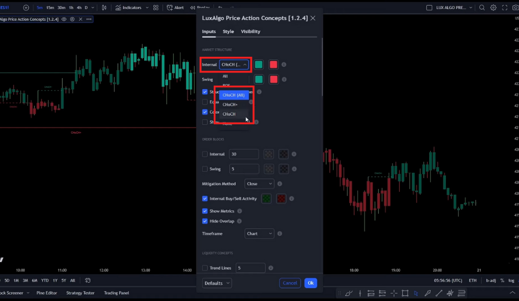
Task: Expand the timeframe list chevron
Action: click(92, 8)
